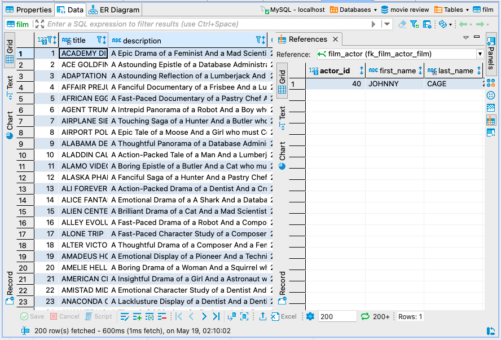Click the MySQL - localhost connection breadcrumb
The width and height of the screenshot is (501, 340).
pyautogui.click(x=293, y=10)
